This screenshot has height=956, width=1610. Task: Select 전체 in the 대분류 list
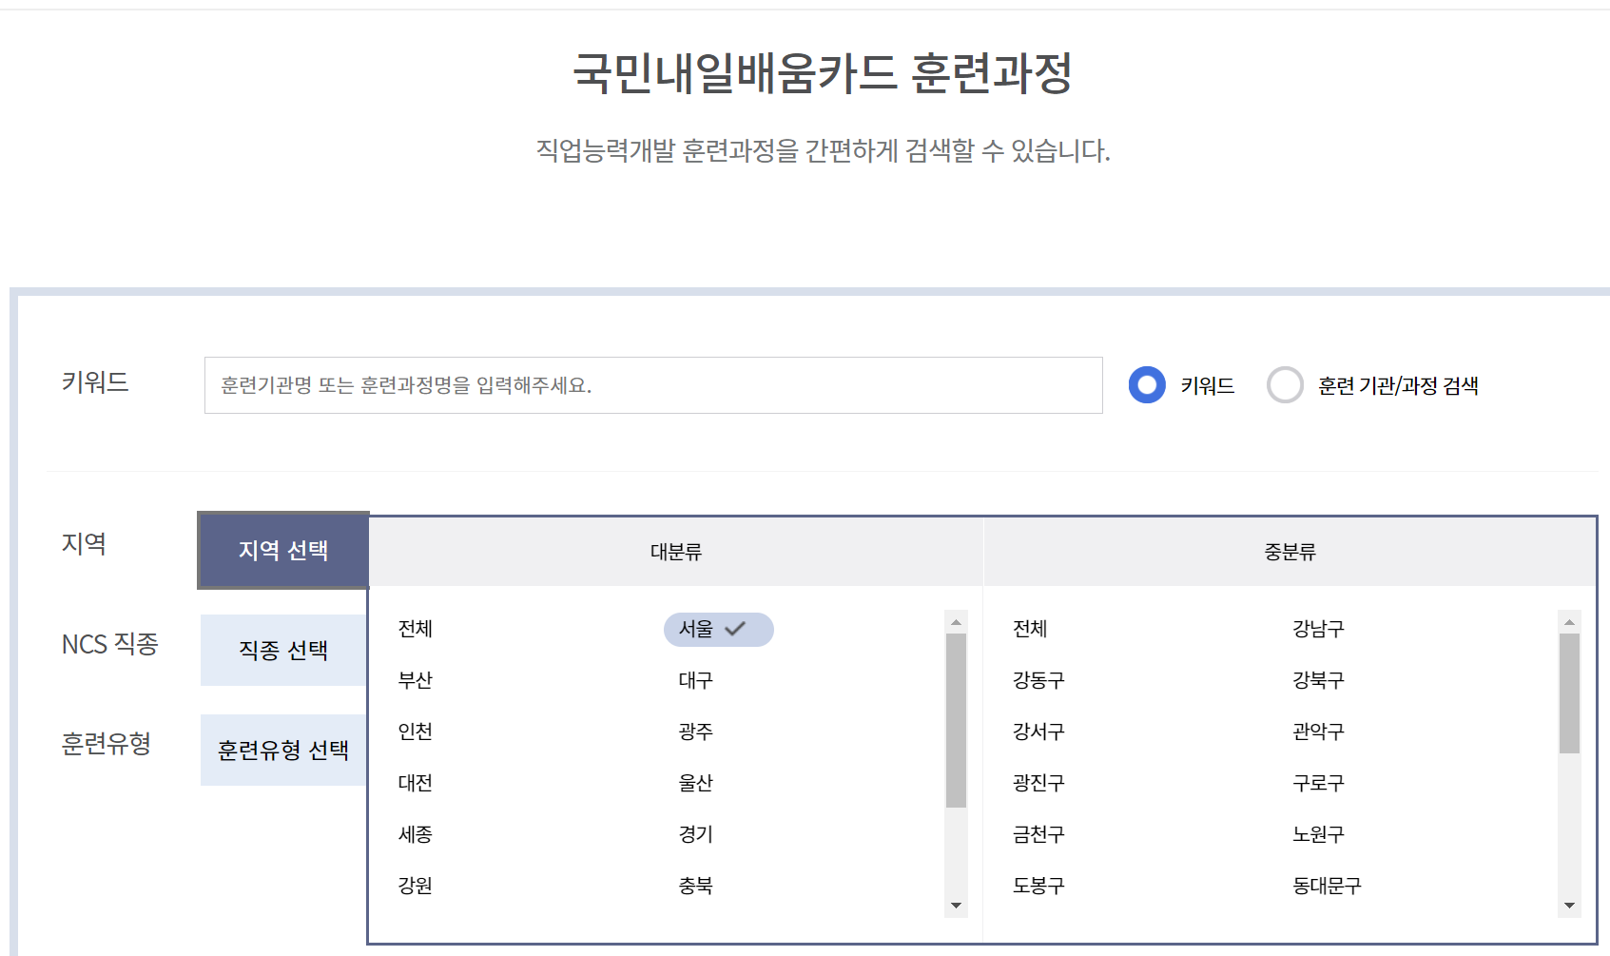(416, 629)
